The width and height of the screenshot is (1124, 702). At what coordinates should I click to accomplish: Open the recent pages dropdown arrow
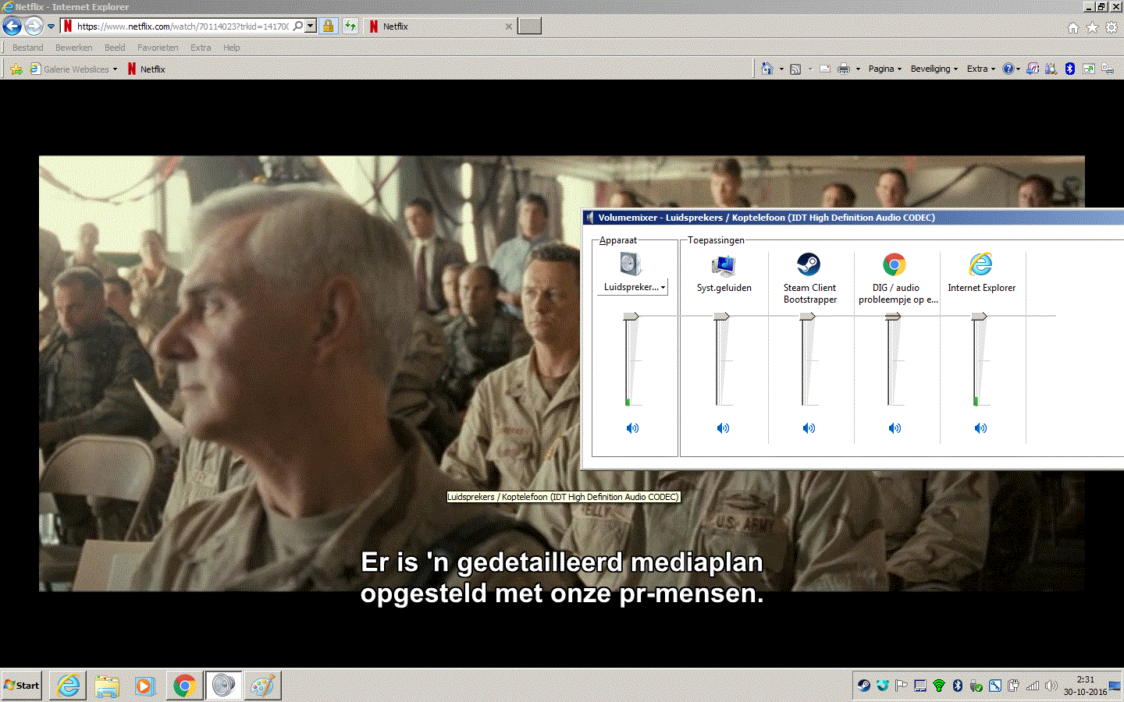point(51,27)
